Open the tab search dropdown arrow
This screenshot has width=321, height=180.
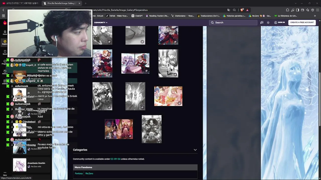coord(296,3)
